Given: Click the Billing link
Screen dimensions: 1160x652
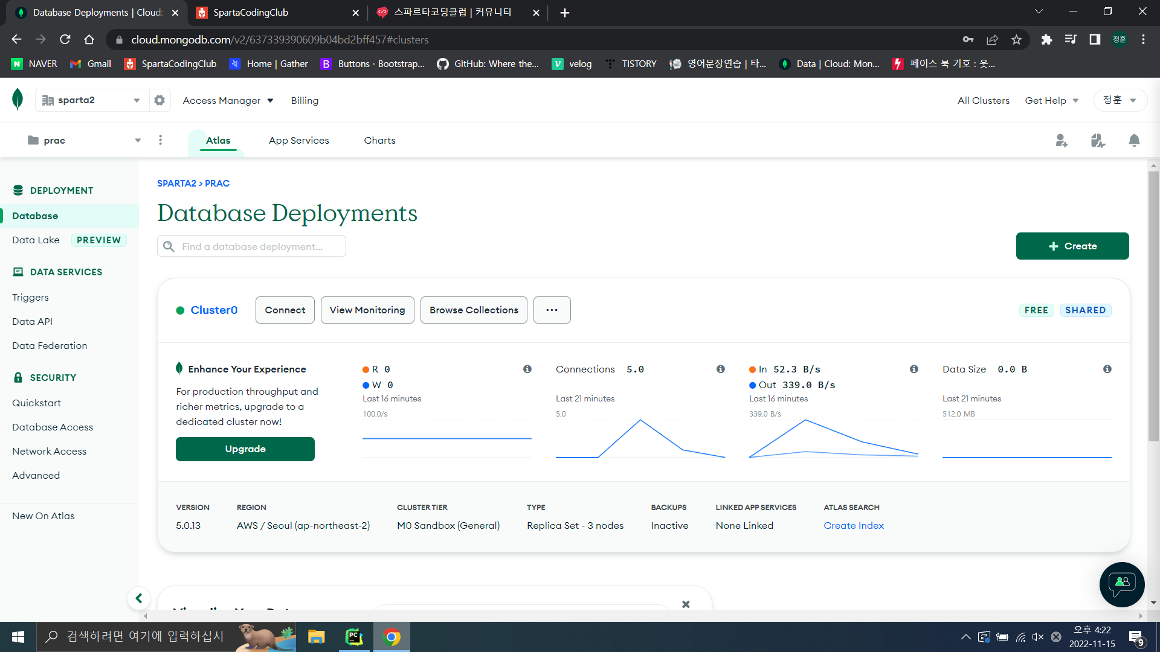Looking at the screenshot, I should click(304, 101).
